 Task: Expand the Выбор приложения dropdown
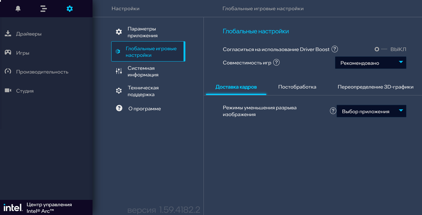point(371,111)
